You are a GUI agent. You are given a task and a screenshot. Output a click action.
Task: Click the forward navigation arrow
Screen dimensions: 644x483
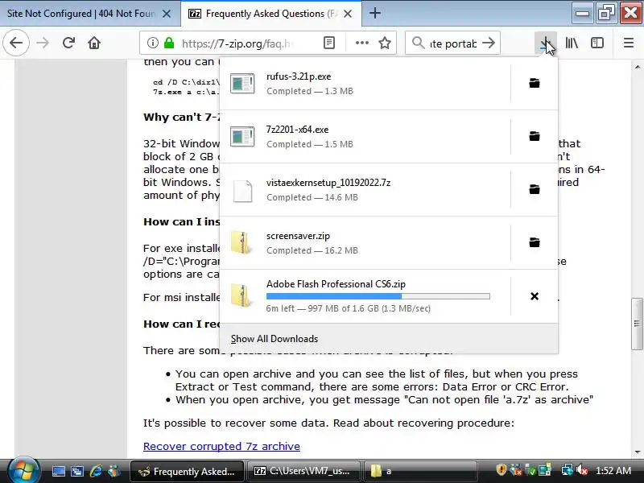43,43
